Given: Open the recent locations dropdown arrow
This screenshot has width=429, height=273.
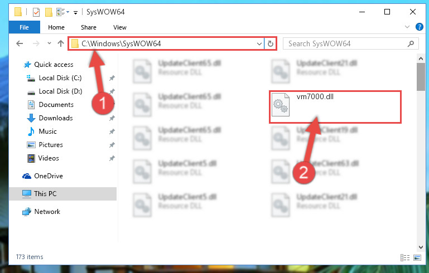Looking at the screenshot, I should (x=49, y=43).
